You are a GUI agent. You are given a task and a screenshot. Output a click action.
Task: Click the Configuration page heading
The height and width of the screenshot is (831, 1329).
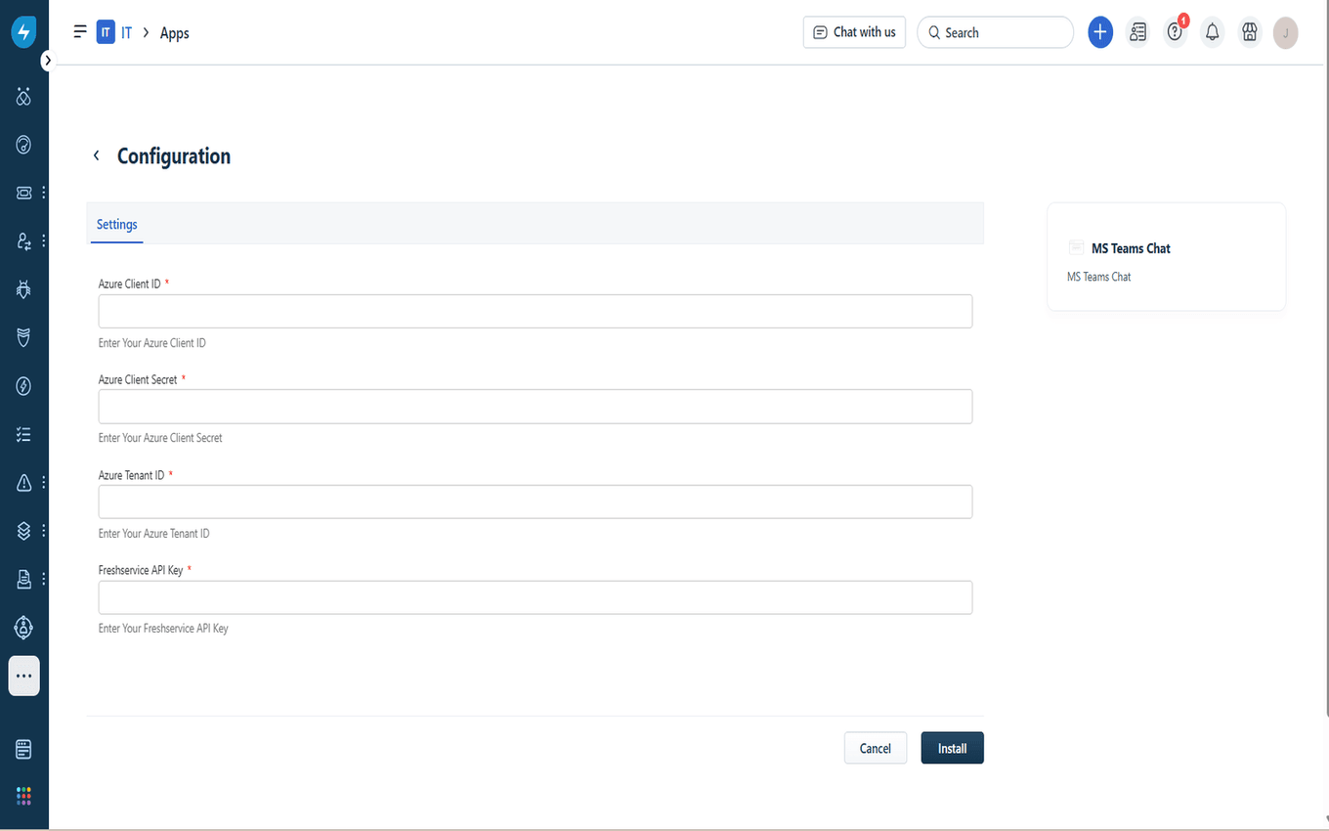coord(174,156)
